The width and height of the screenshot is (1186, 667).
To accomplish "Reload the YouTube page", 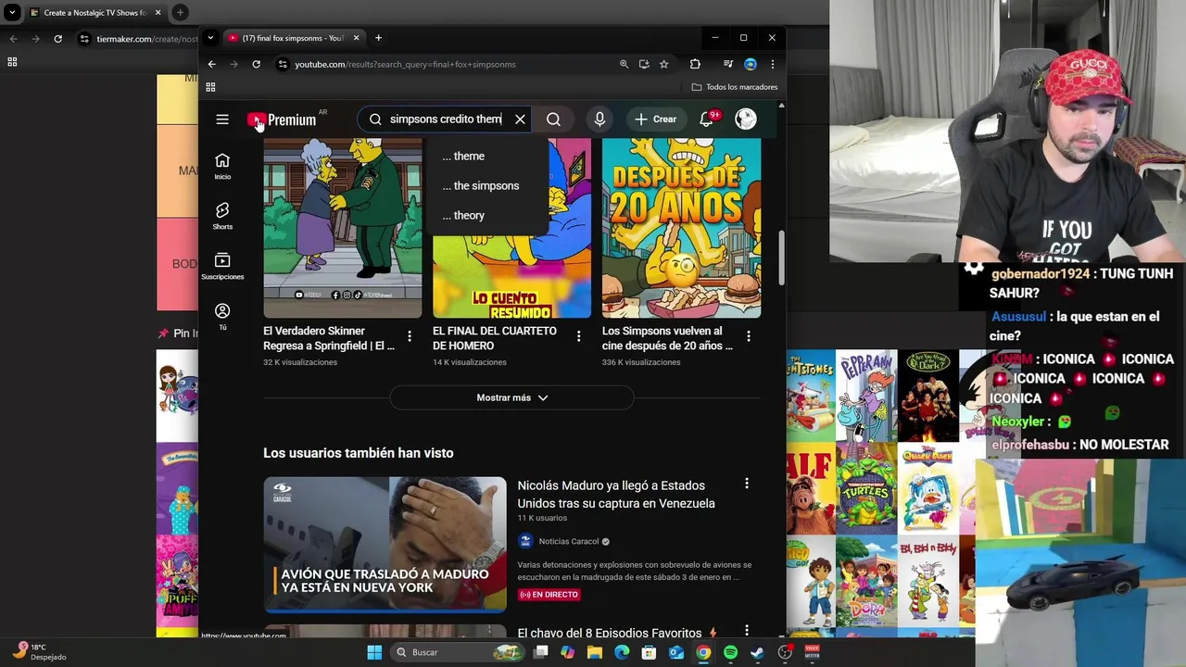I will coord(256,64).
